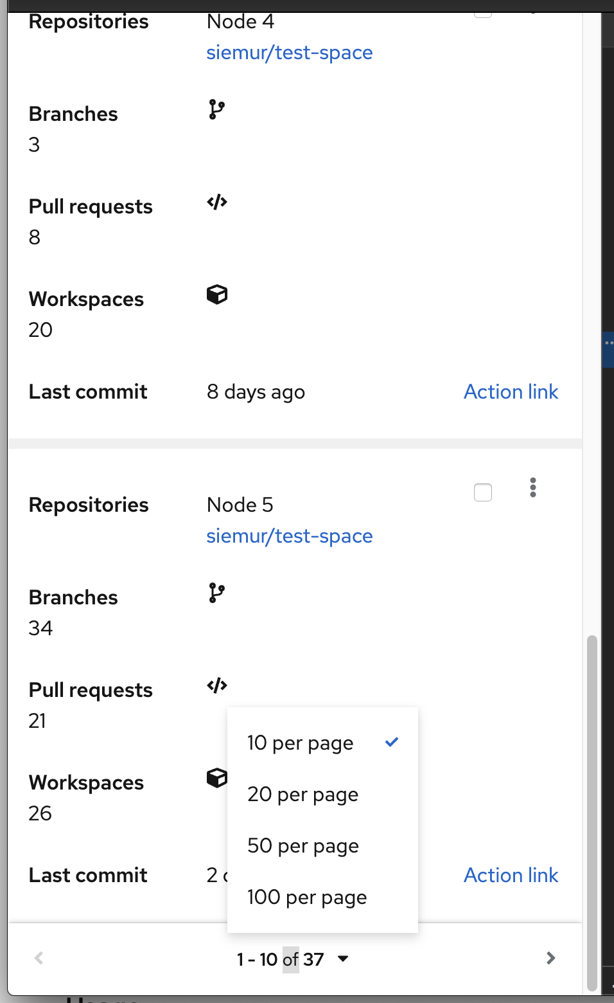Image resolution: width=614 pixels, height=1003 pixels.
Task: Select the Node 5 row checkbox
Action: pos(483,492)
